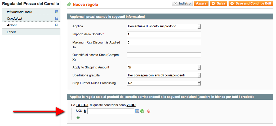The height and width of the screenshot is (126, 276).
Task: Open the SKU chooser list icon
Action: click(137, 111)
